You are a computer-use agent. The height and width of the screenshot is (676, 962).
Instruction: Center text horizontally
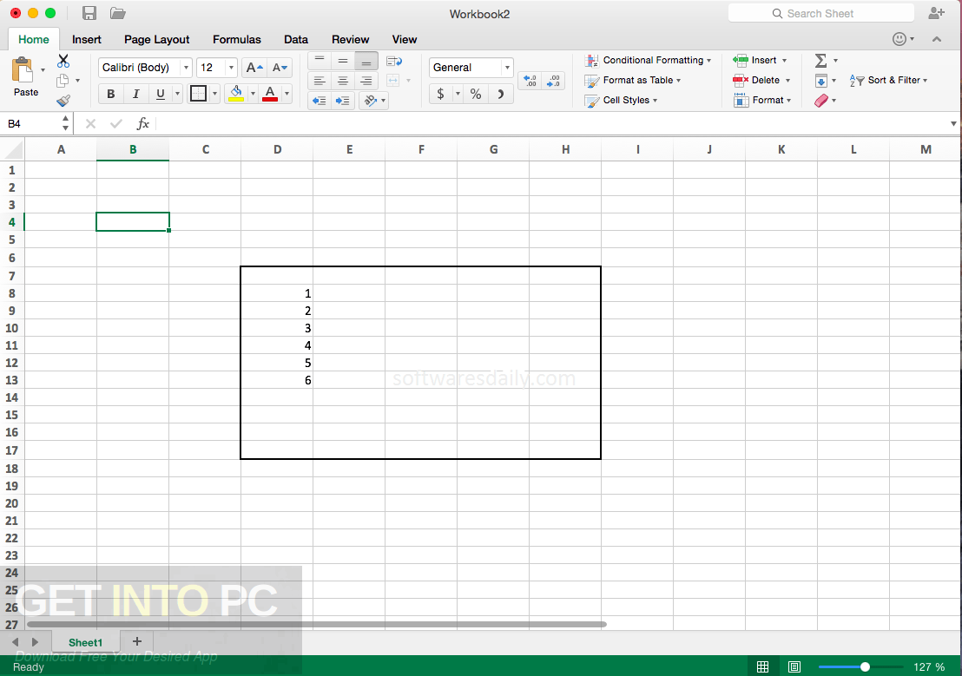[342, 81]
